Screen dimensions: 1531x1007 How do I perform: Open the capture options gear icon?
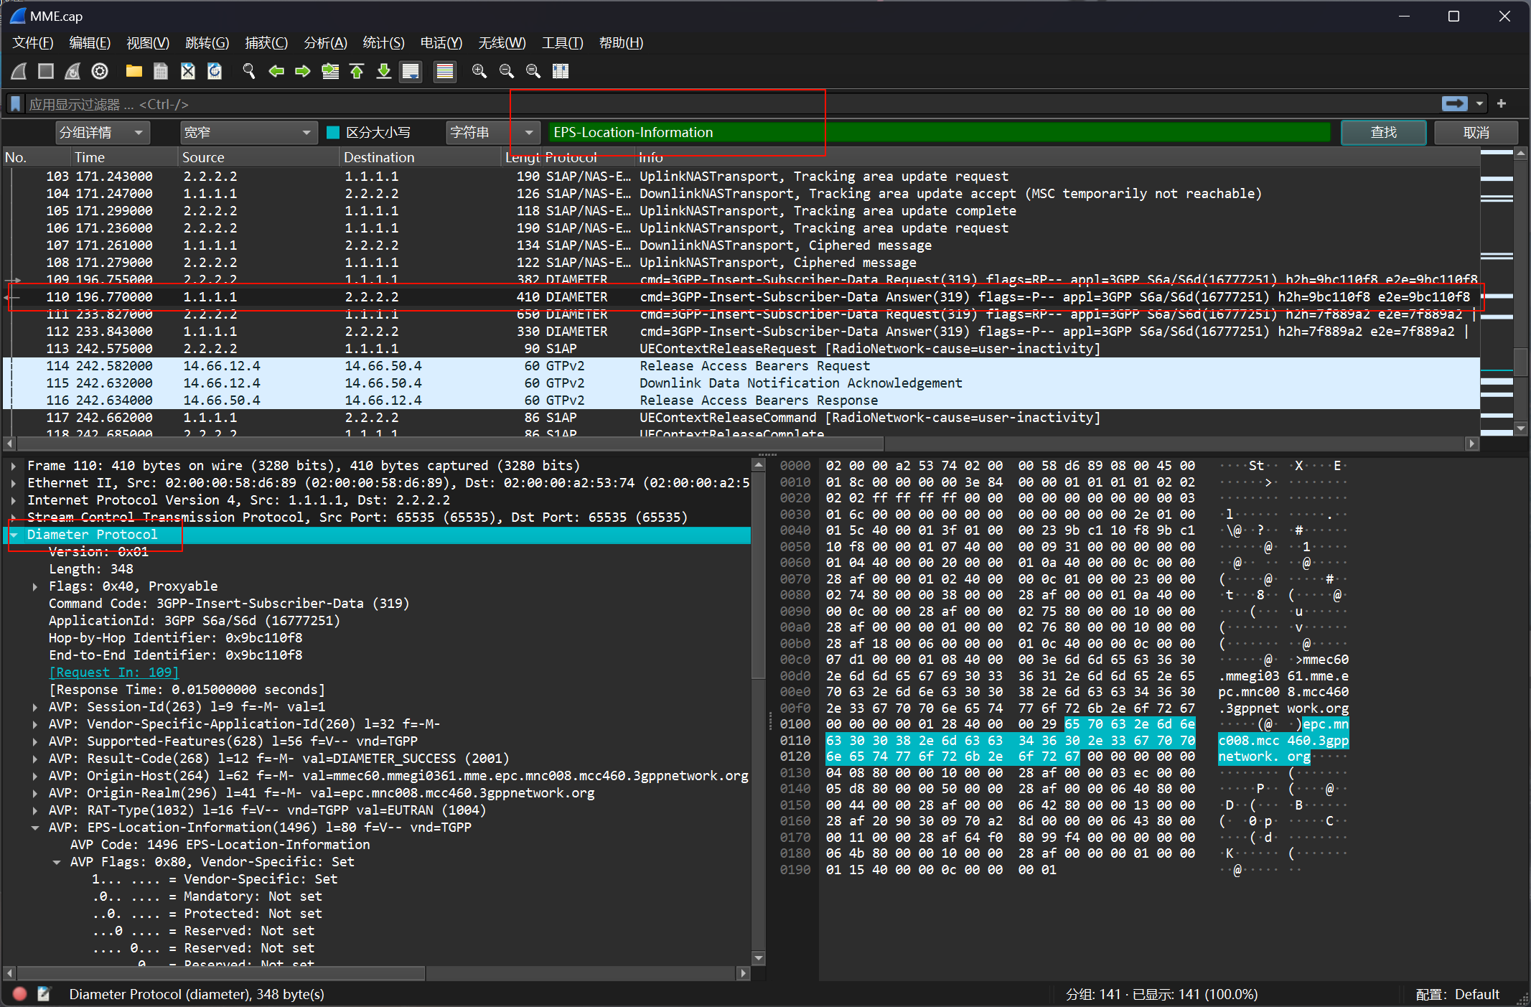tap(100, 71)
